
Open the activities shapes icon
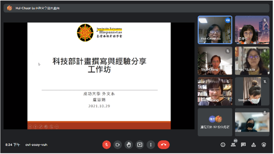click(x=254, y=145)
